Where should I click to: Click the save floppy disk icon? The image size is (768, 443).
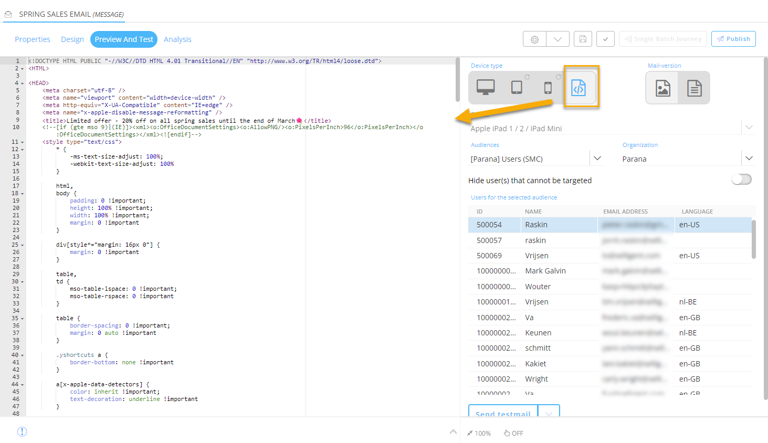583,39
